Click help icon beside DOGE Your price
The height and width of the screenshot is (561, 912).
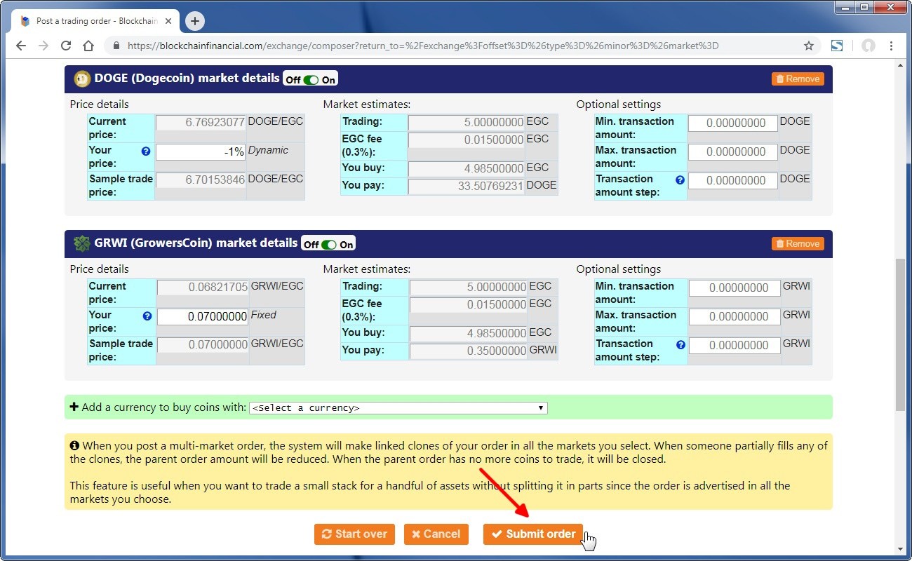tap(146, 151)
